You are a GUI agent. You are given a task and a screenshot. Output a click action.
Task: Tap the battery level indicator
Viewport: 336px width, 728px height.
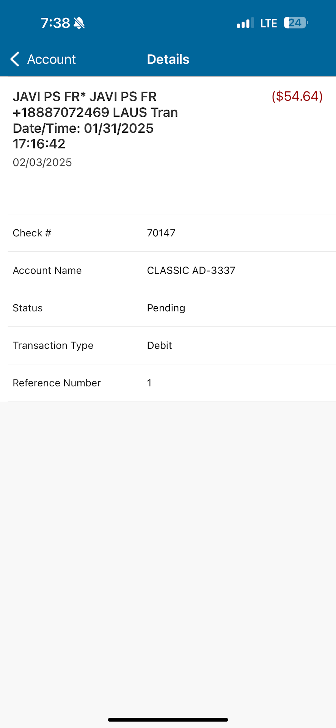296,23
